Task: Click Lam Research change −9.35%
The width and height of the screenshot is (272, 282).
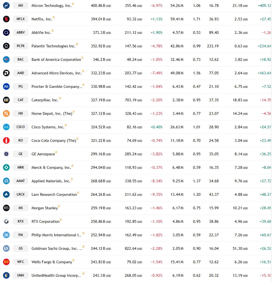Action: [x=156, y=194]
